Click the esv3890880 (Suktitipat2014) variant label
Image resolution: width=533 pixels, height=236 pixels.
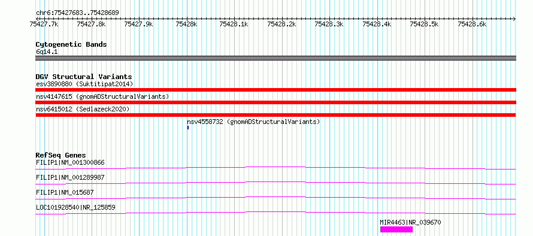pos(84,84)
